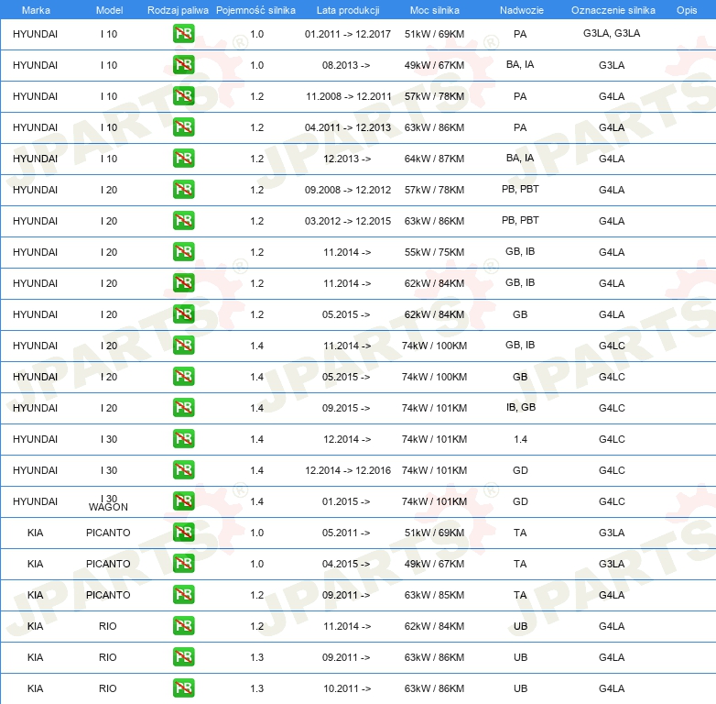This screenshot has width=716, height=704.
Task: Select fuel icon for I 10 04.2011->12.2013
Action: tap(183, 127)
